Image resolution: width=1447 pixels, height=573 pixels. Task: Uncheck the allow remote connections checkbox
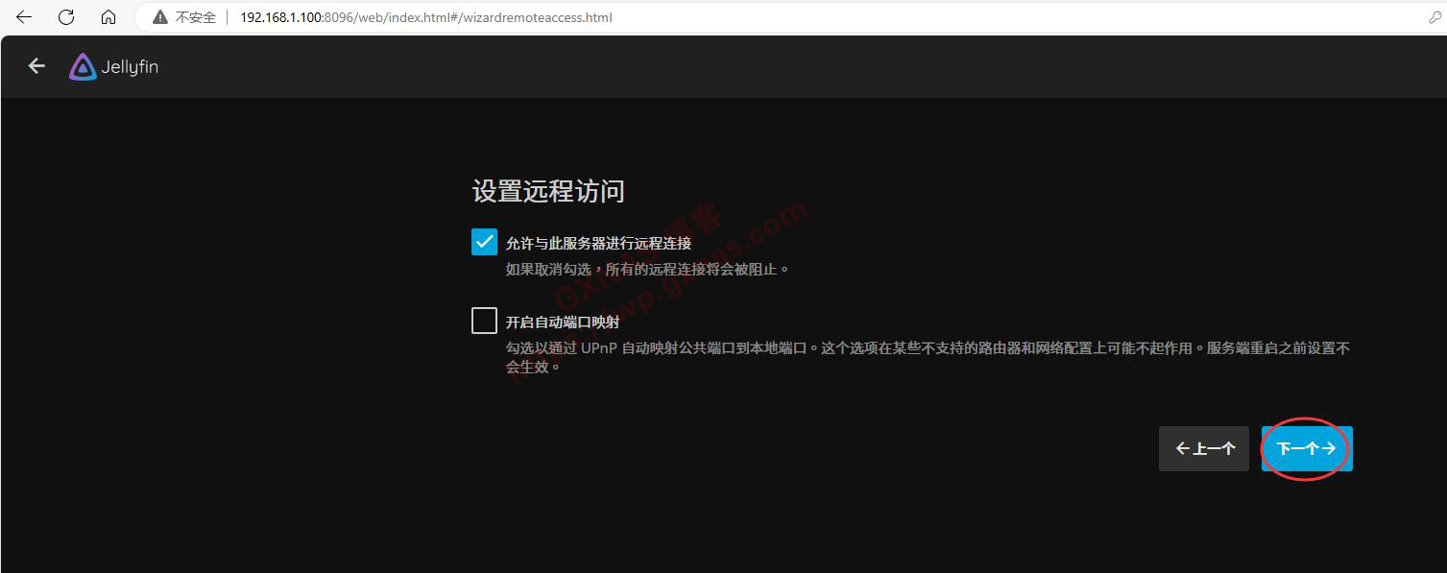484,242
